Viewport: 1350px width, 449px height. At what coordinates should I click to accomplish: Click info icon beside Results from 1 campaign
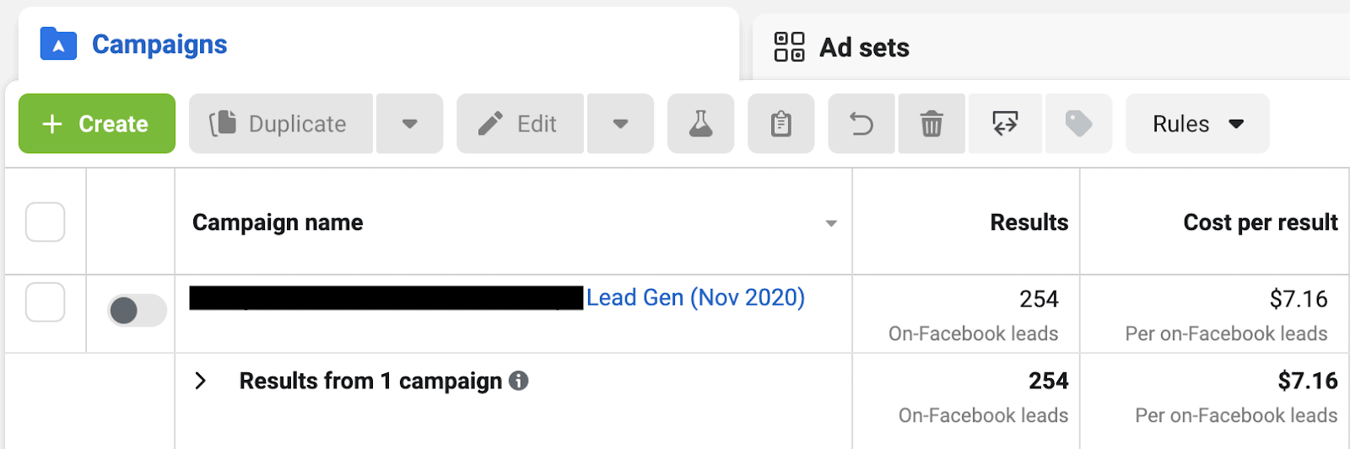519,381
